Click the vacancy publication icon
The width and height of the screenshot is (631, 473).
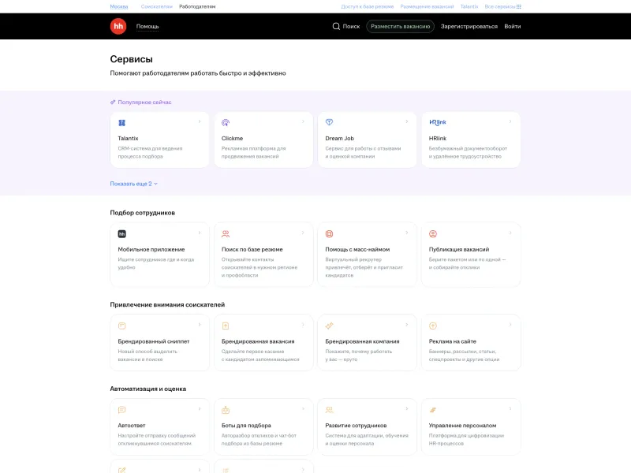coord(433,233)
